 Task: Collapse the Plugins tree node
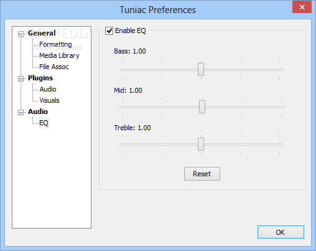21,78
